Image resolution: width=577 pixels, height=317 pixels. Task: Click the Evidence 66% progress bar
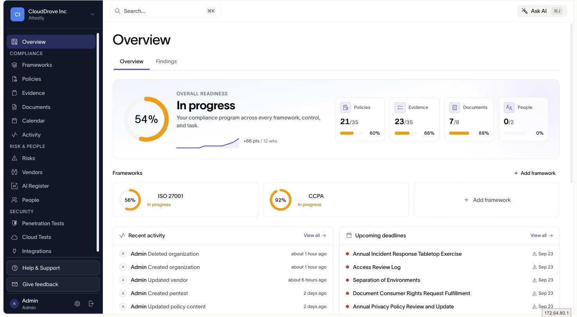pyautogui.click(x=406, y=133)
